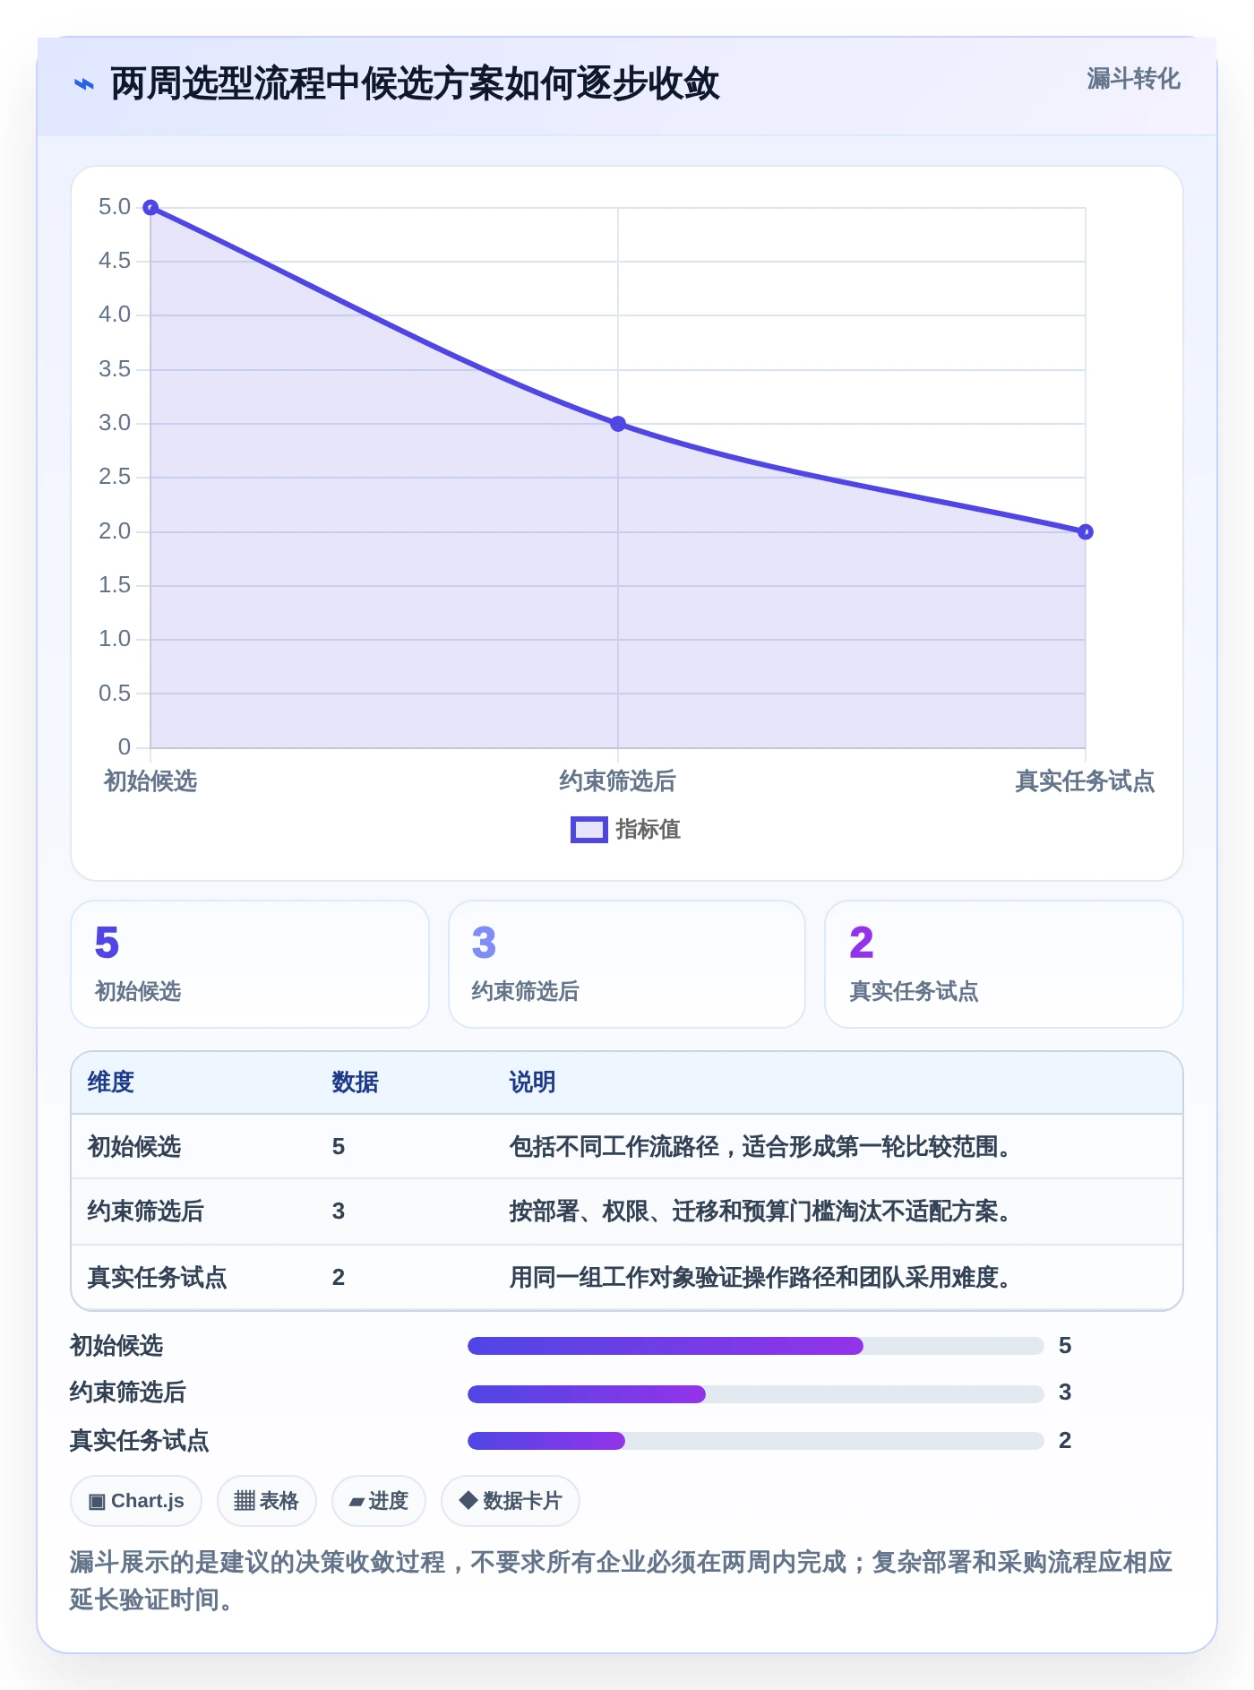This screenshot has width=1254, height=1690.
Task: Click the lightning bolt icon beside the title
Action: (x=83, y=84)
